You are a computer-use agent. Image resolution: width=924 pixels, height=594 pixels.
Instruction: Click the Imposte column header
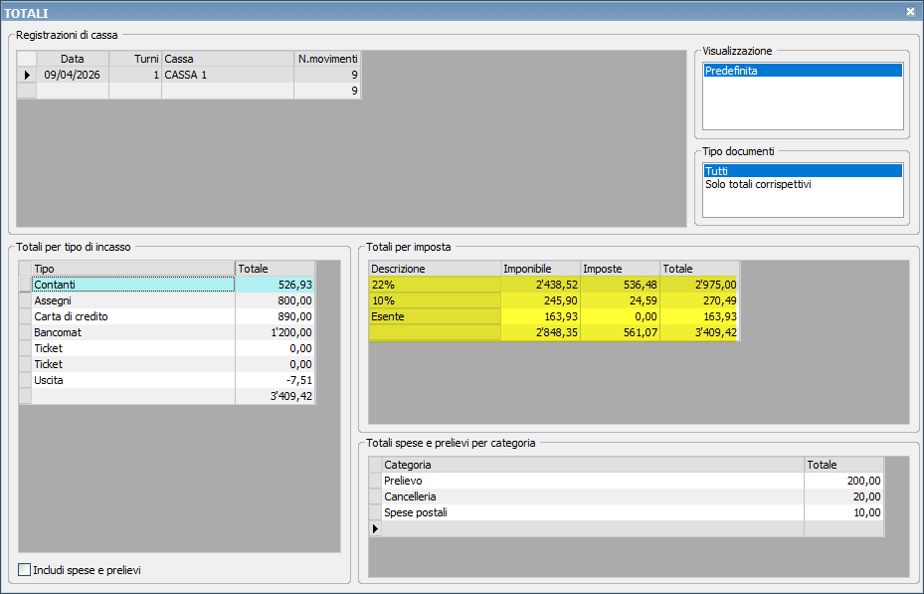click(620, 269)
